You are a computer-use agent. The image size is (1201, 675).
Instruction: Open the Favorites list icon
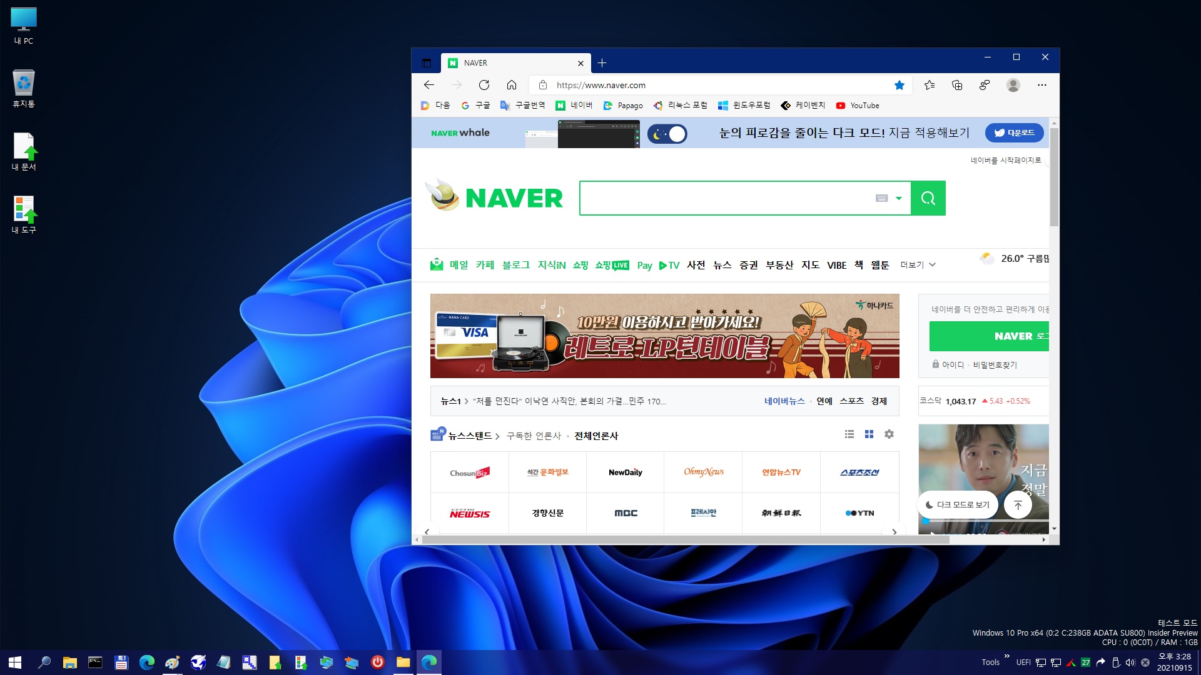click(930, 85)
